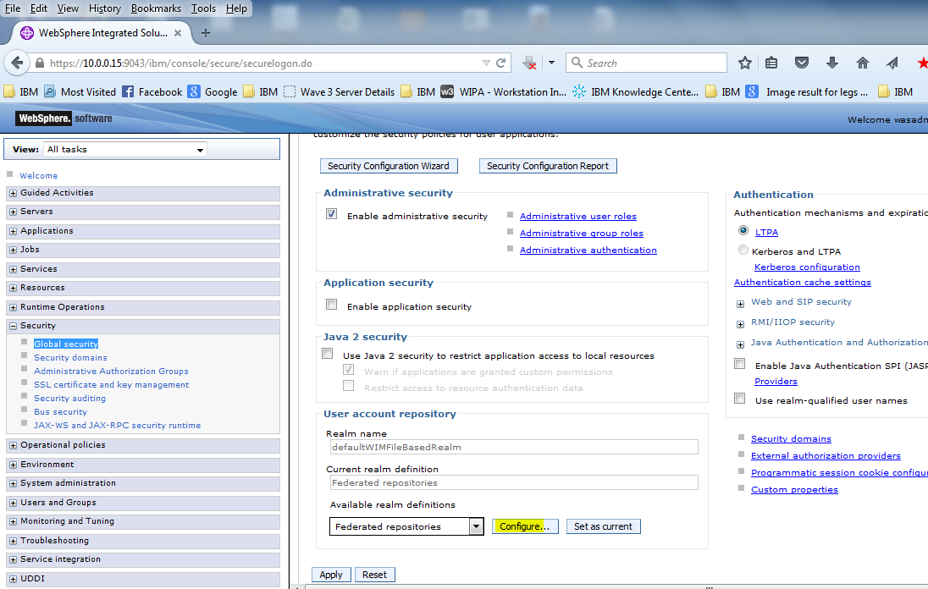Open the Bookmarks menu
This screenshot has width=928, height=589.
(x=157, y=8)
